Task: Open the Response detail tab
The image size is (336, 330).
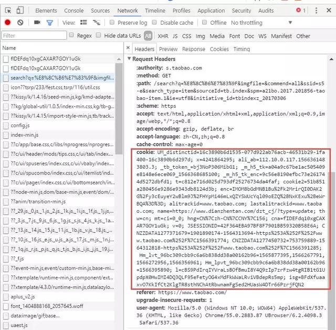Action: [x=194, y=49]
